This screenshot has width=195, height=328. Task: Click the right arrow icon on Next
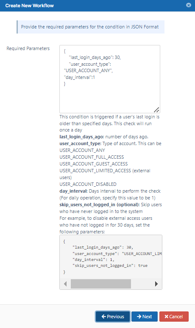pos(139,317)
